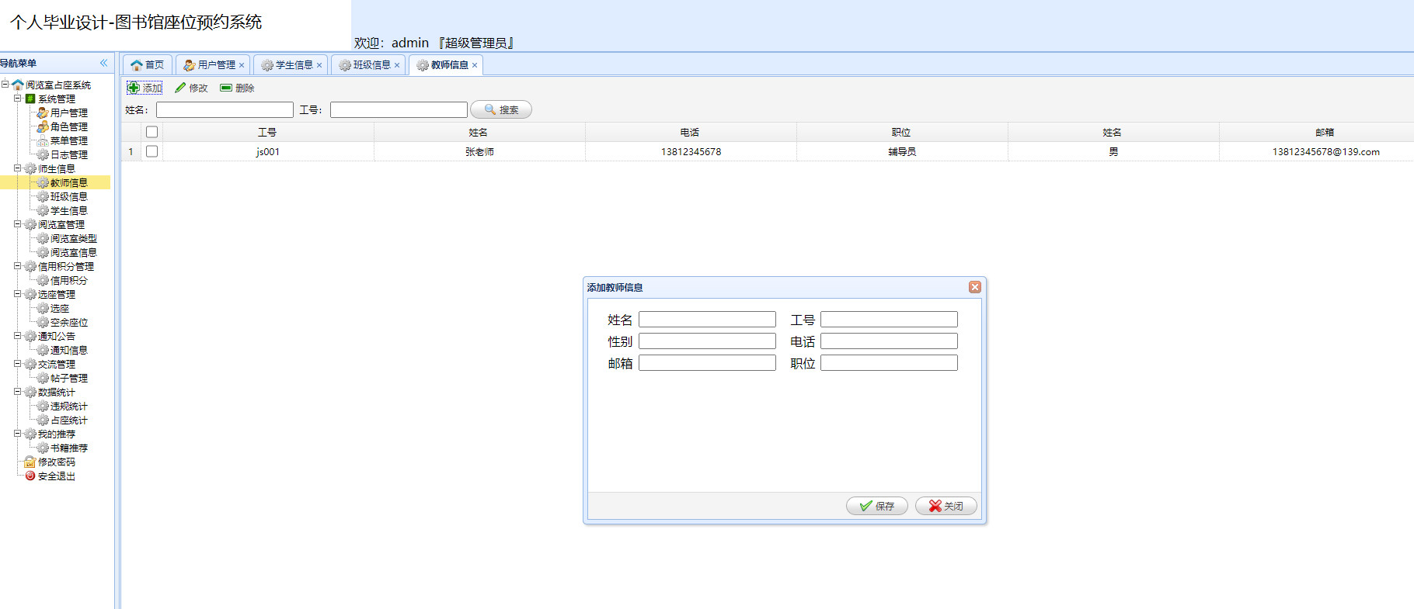This screenshot has width=1414, height=609.
Task: Collapse the 交流管理 tree node
Action: pyautogui.click(x=17, y=364)
